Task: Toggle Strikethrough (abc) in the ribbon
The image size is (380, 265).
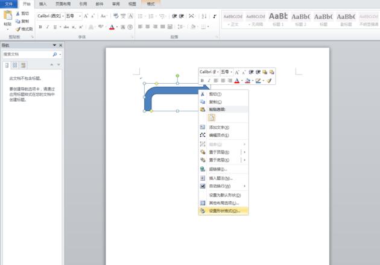Action: [66, 27]
